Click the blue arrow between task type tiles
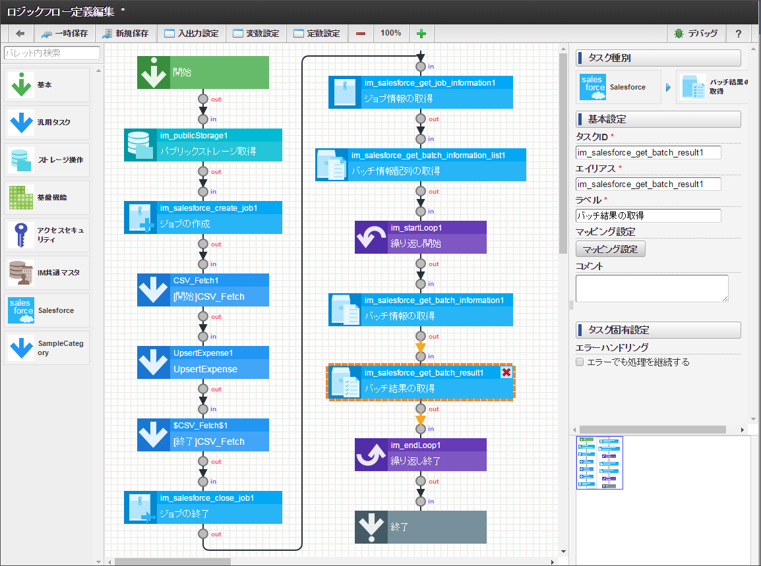Viewport: 761px width, 566px height. pos(668,87)
